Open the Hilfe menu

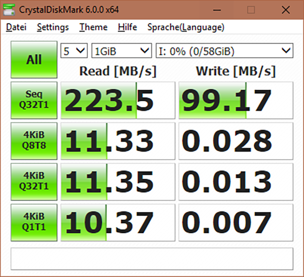point(127,27)
